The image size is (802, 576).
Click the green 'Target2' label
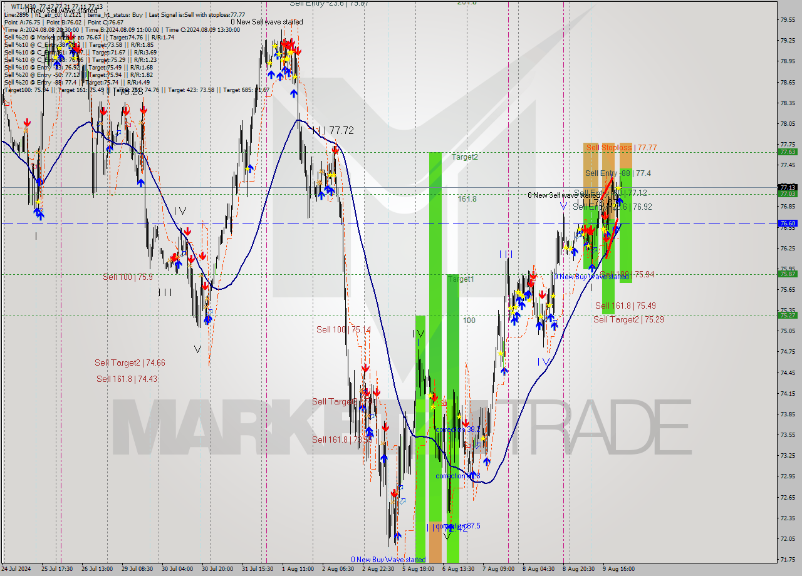[465, 157]
